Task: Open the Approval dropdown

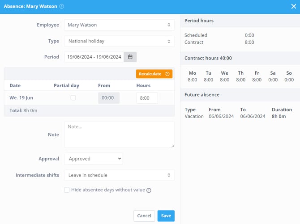Action: [93, 159]
